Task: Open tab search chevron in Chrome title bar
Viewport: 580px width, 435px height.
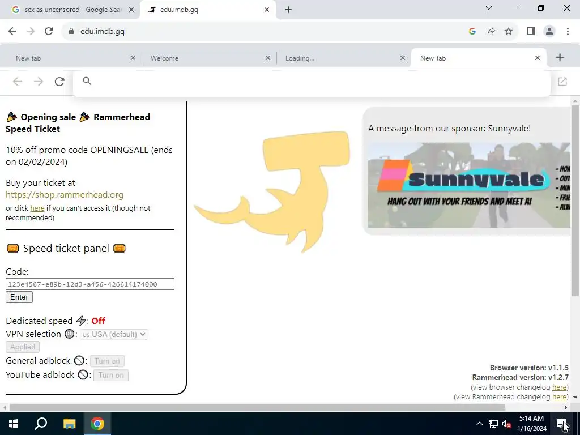Action: click(489, 8)
